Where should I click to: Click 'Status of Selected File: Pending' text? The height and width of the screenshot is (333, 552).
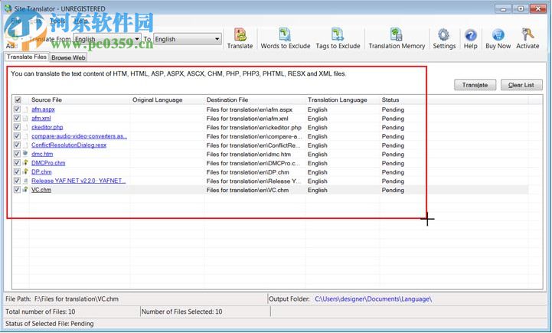(x=50, y=324)
